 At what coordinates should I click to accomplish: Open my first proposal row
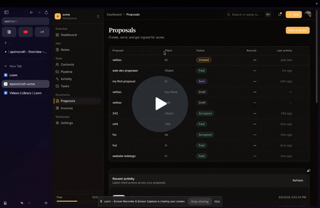coord(209,81)
